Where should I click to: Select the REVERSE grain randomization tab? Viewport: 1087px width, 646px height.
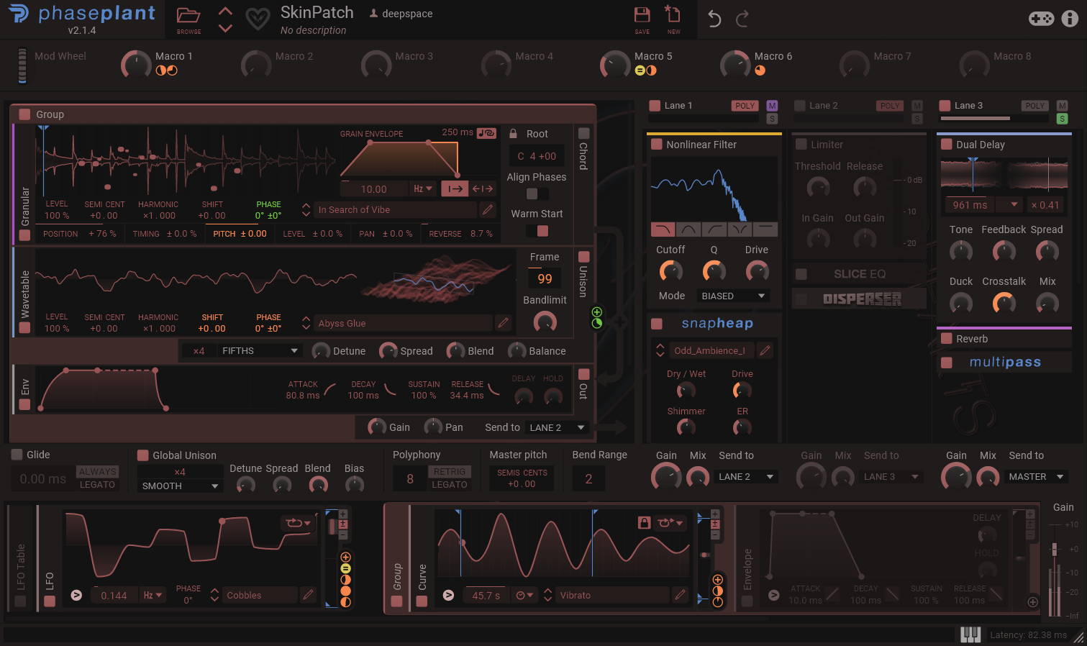pyautogui.click(x=461, y=234)
